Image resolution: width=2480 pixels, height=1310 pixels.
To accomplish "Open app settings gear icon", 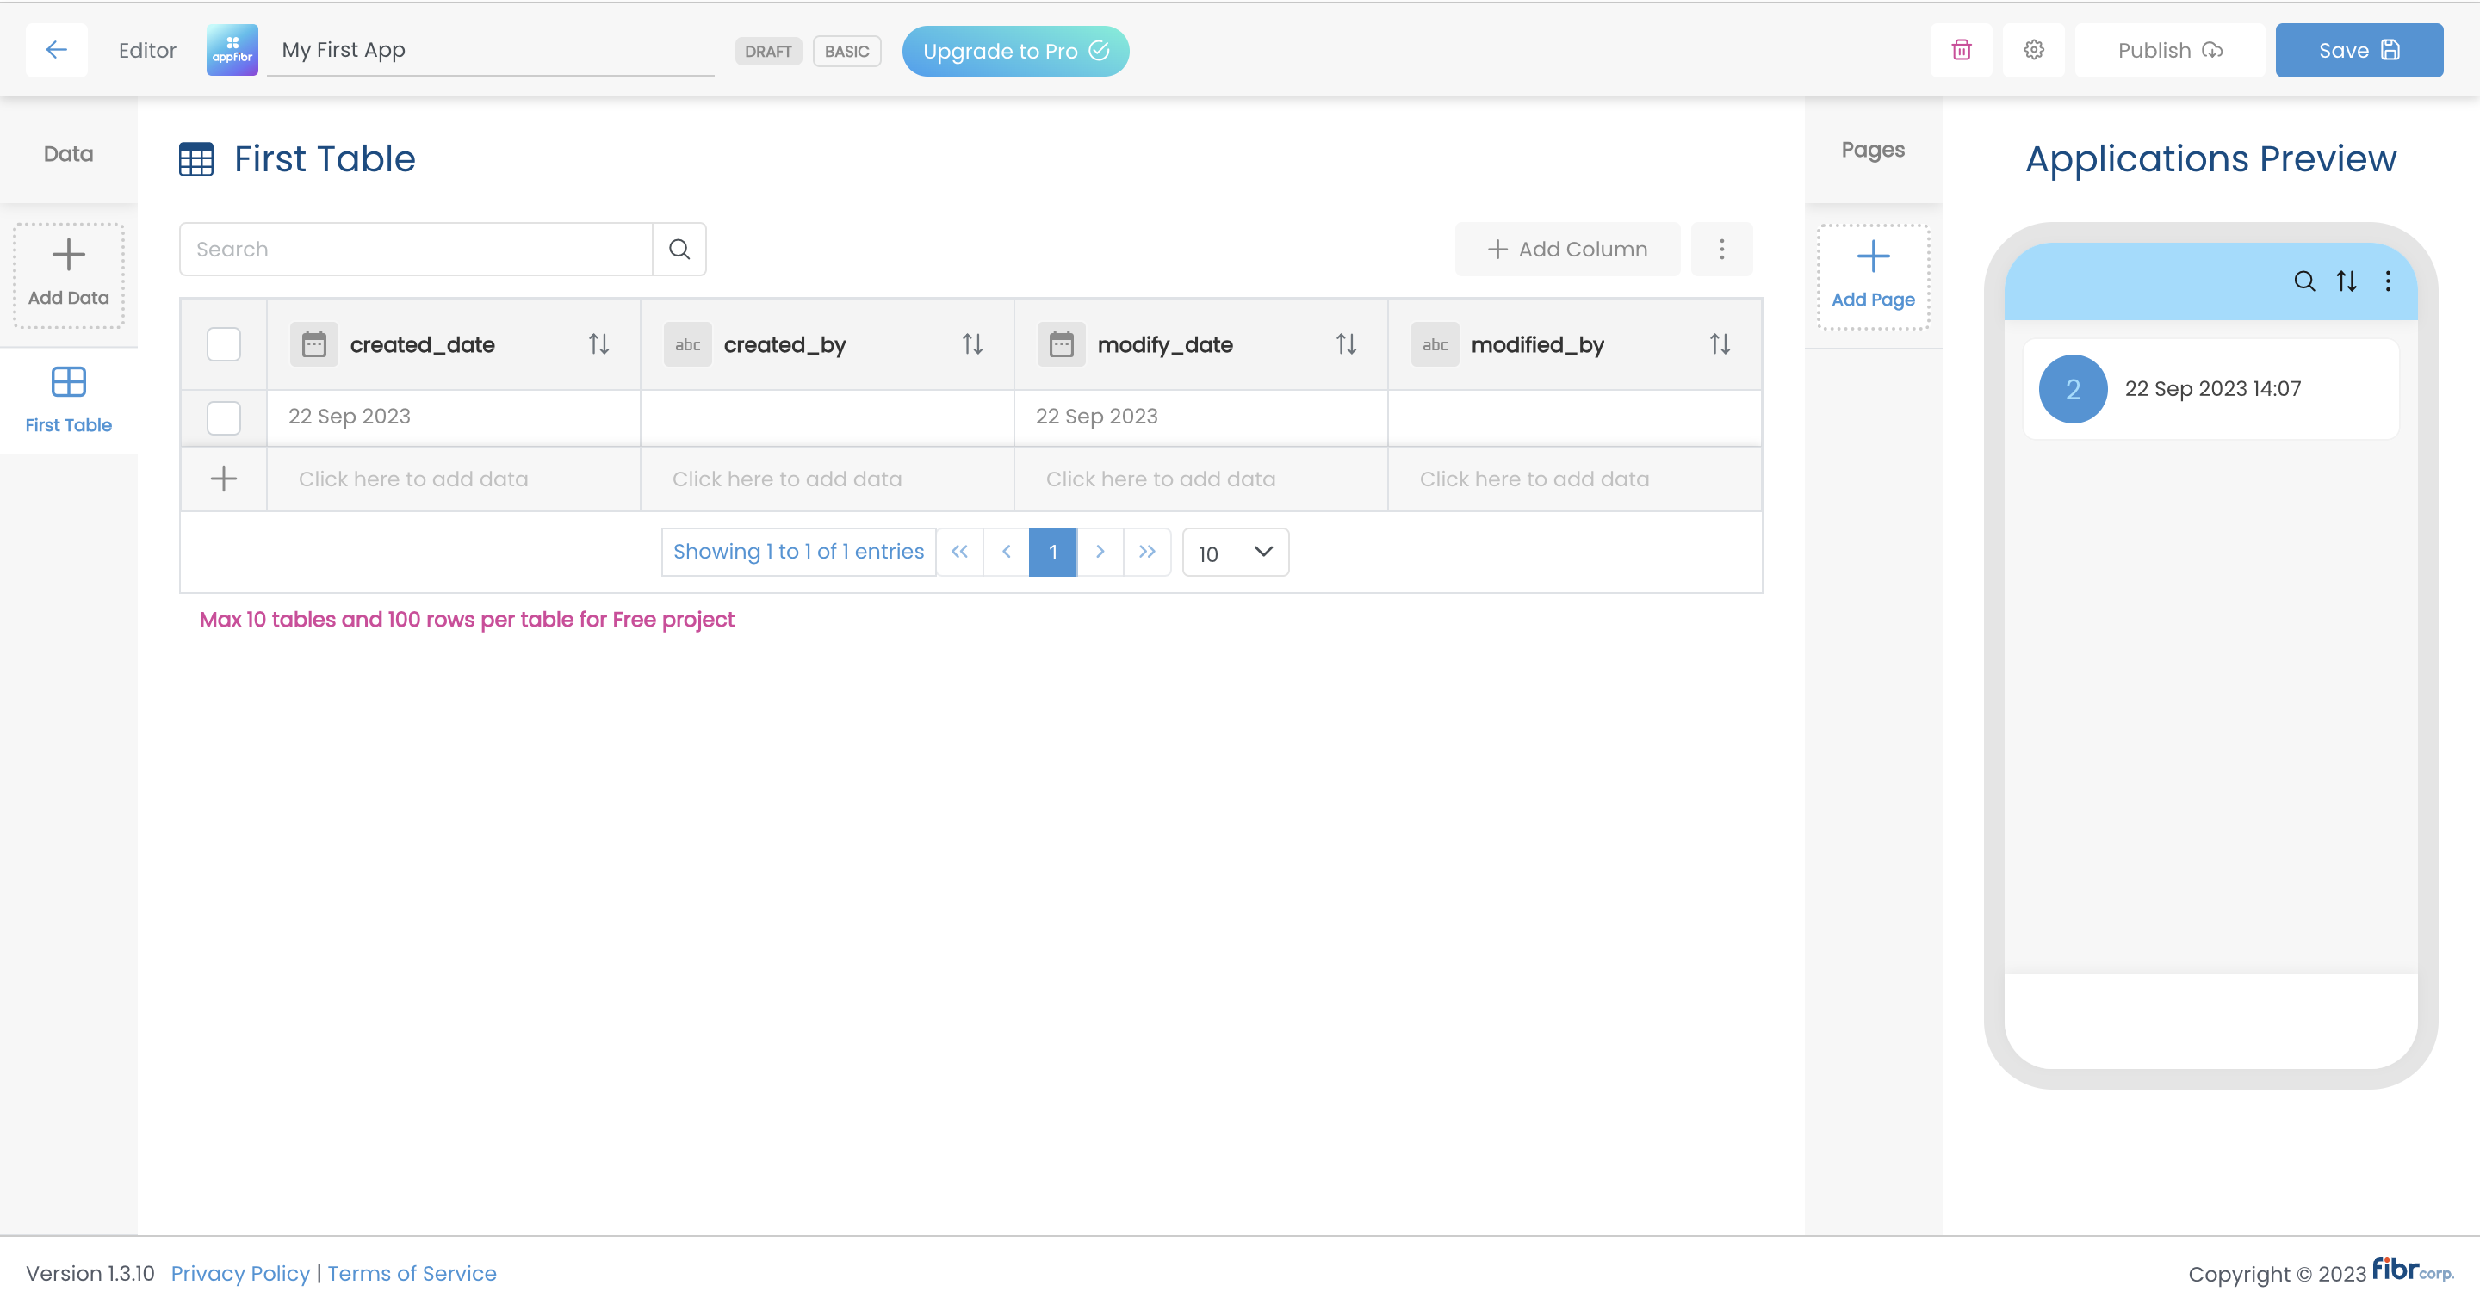I will coord(2033,50).
